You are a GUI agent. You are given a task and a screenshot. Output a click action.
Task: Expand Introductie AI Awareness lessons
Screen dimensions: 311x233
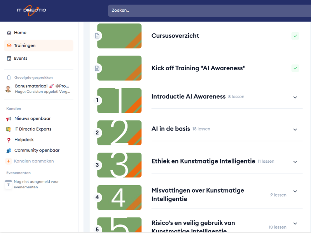pos(295,97)
